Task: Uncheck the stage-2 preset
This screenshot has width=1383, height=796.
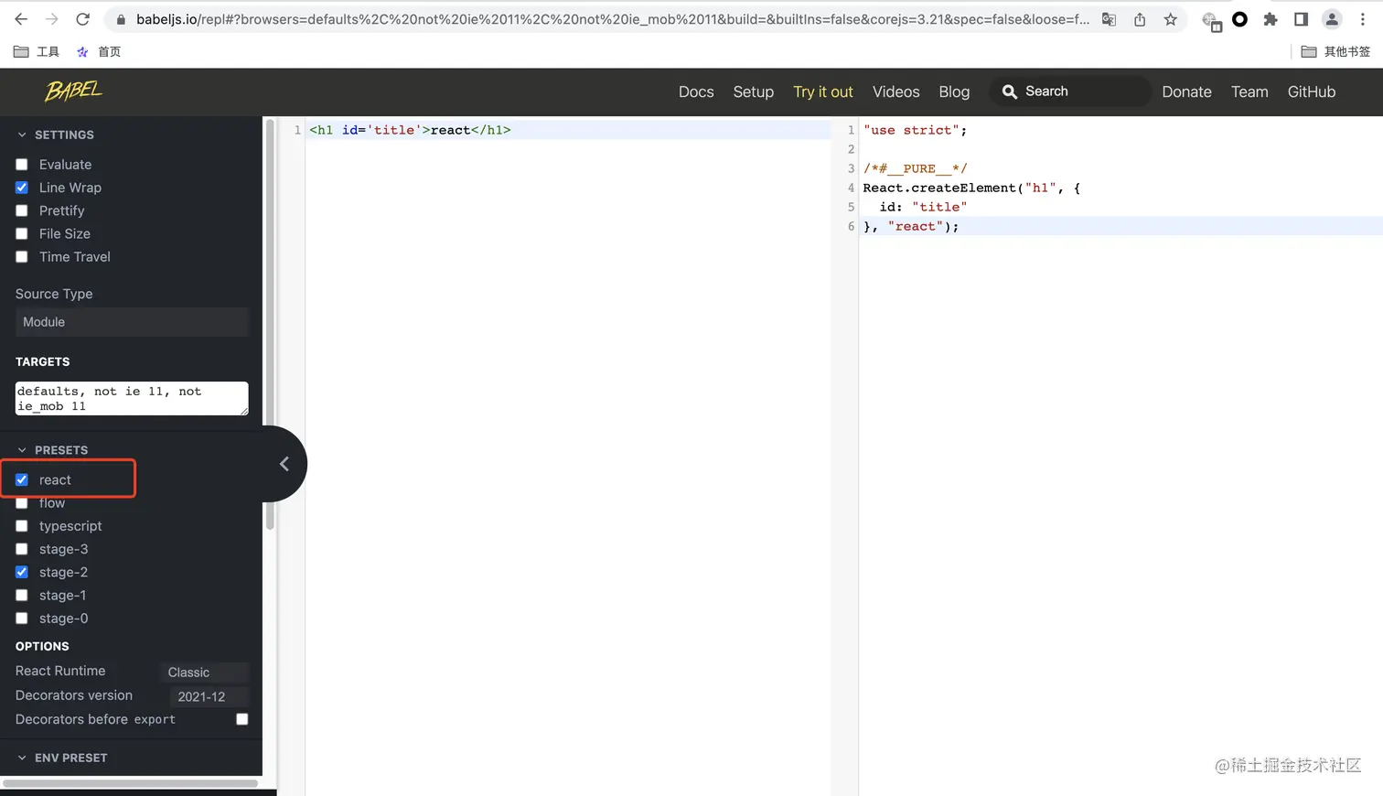Action: tap(22, 572)
